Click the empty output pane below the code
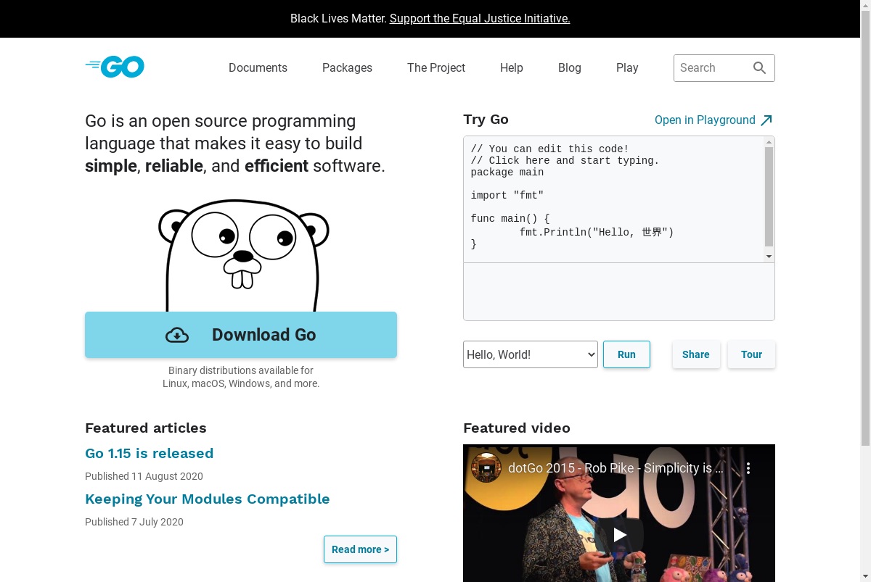The image size is (871, 582). [619, 291]
